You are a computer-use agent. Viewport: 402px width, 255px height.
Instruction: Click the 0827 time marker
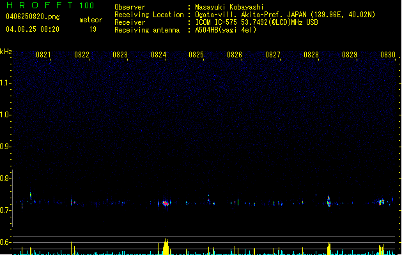click(273, 55)
